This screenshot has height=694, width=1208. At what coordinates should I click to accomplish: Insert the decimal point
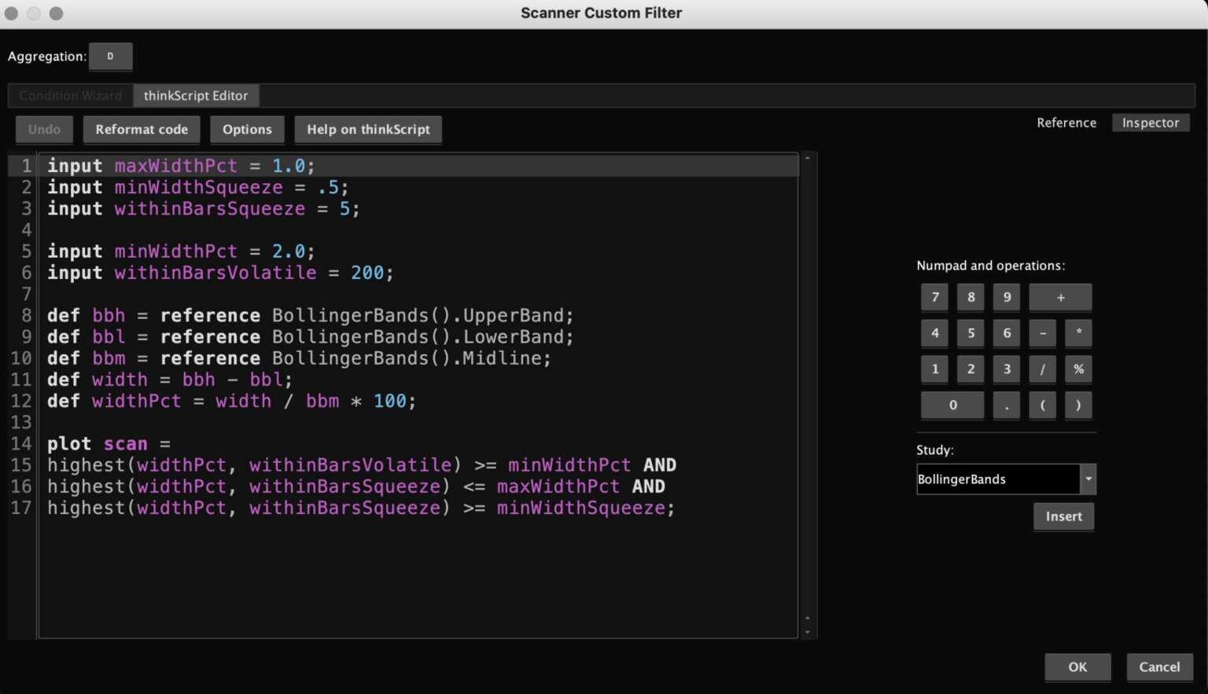1007,406
